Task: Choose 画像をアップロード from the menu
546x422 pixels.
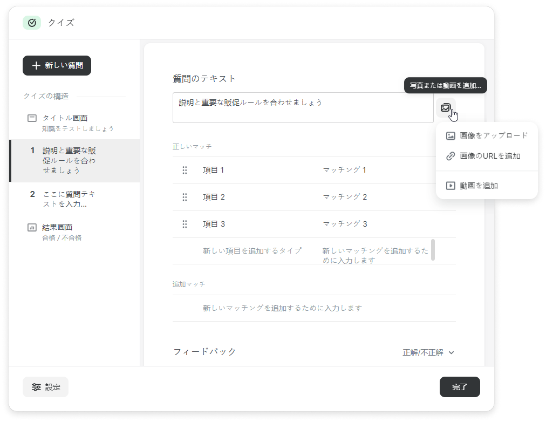Action: tap(486, 136)
